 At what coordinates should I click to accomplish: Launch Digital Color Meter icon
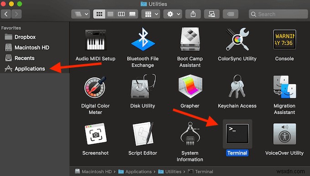click(x=95, y=87)
